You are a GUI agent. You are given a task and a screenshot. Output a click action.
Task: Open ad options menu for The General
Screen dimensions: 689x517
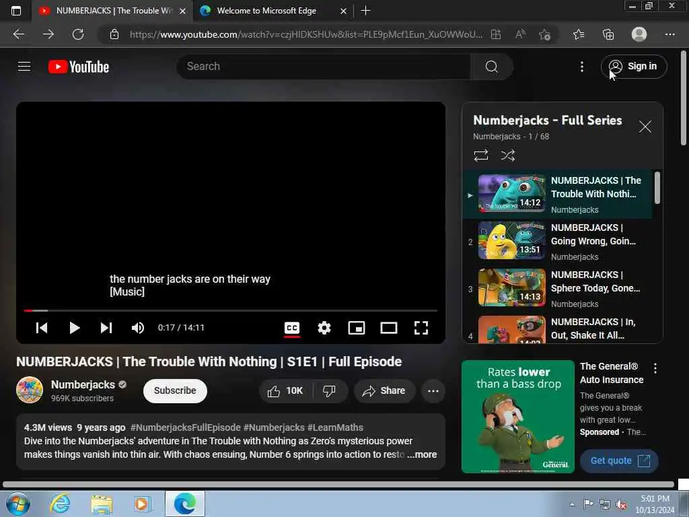655,368
